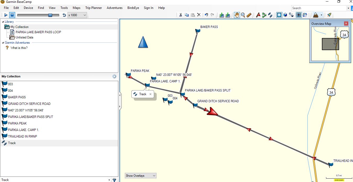Start playback with the Play button
This screenshot has width=353, height=182.
point(6,15)
